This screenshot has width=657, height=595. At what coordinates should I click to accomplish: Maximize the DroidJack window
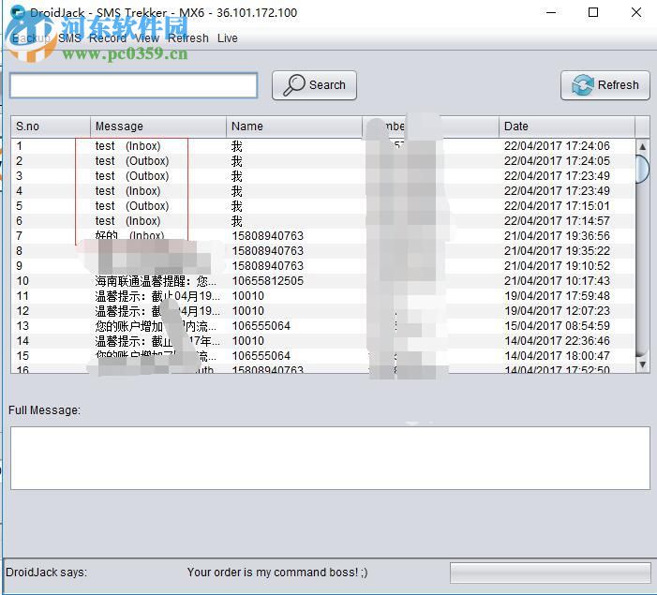593,12
